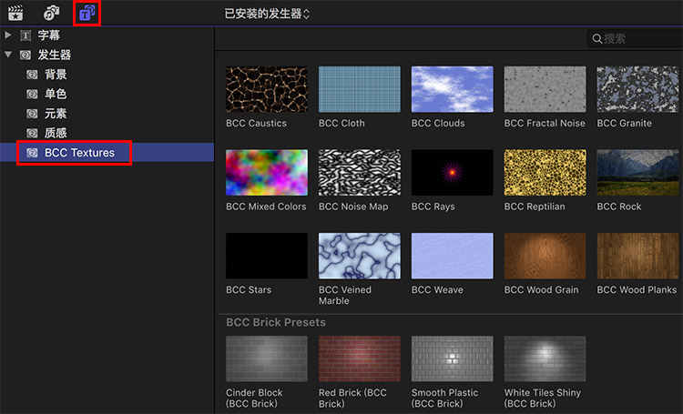Select the BCC Clouds thumbnail
Viewport: 683px width, 414px height.
452,89
